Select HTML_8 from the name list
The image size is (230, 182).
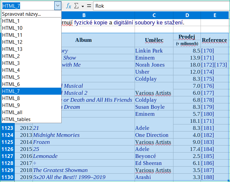[31, 98]
